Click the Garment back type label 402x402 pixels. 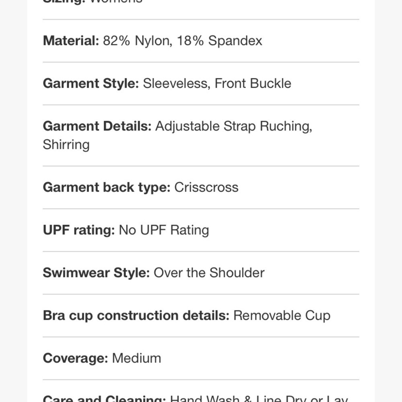[107, 187]
